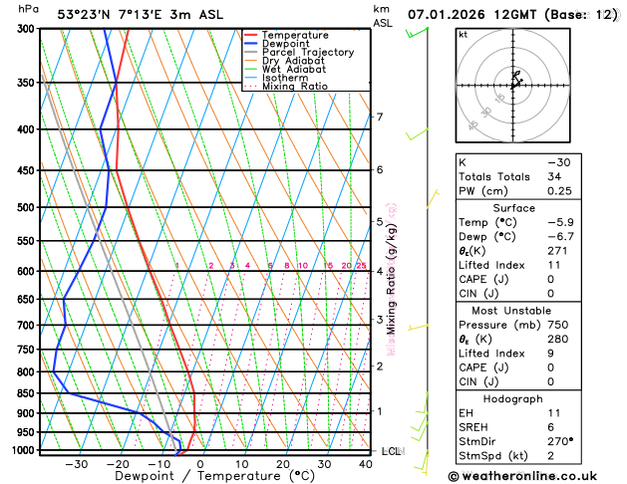Click the 850 hPa pressure label

pos(28,393)
